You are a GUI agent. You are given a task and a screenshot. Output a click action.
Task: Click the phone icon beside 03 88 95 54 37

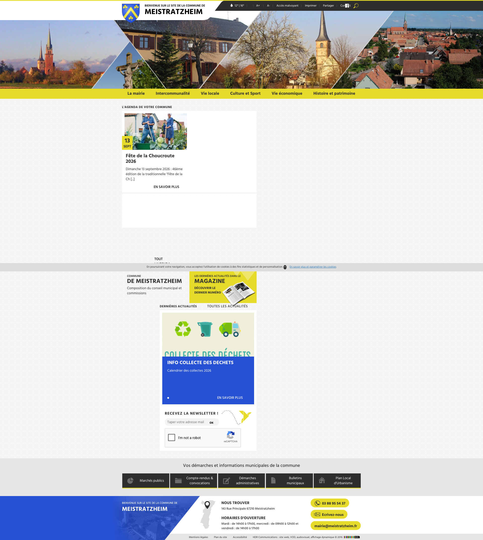click(317, 503)
